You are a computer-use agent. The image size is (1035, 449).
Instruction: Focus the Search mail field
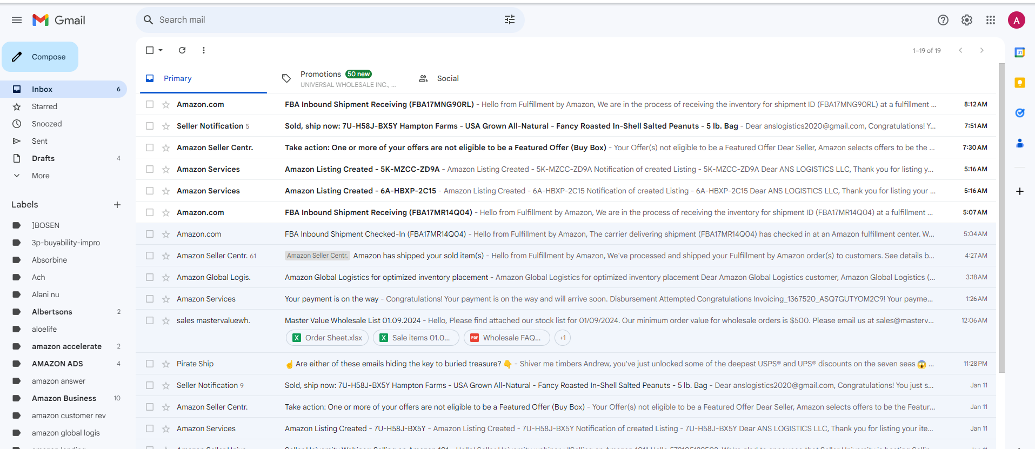tap(330, 20)
